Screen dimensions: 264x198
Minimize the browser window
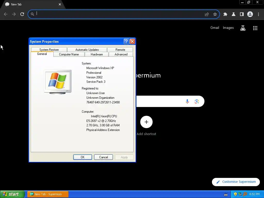tap(242, 2)
